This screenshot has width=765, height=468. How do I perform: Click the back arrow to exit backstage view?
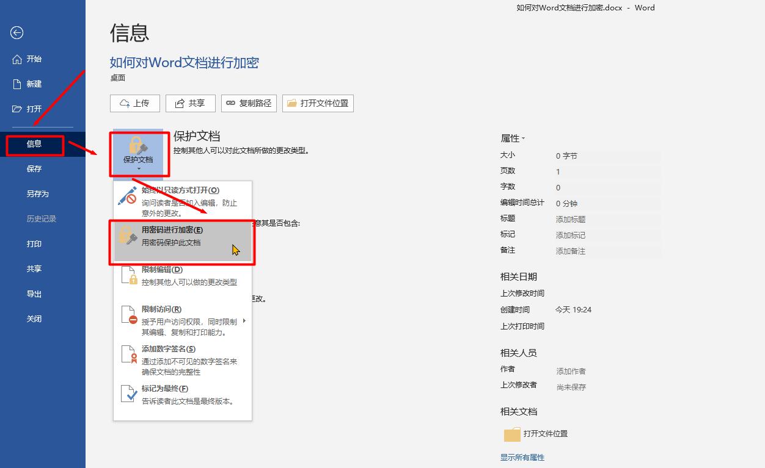point(17,33)
